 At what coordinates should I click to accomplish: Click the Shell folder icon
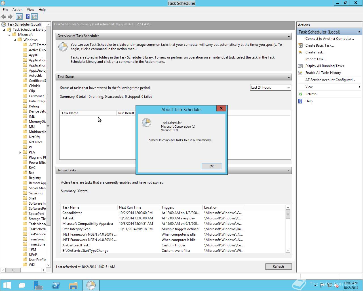pos(25,198)
